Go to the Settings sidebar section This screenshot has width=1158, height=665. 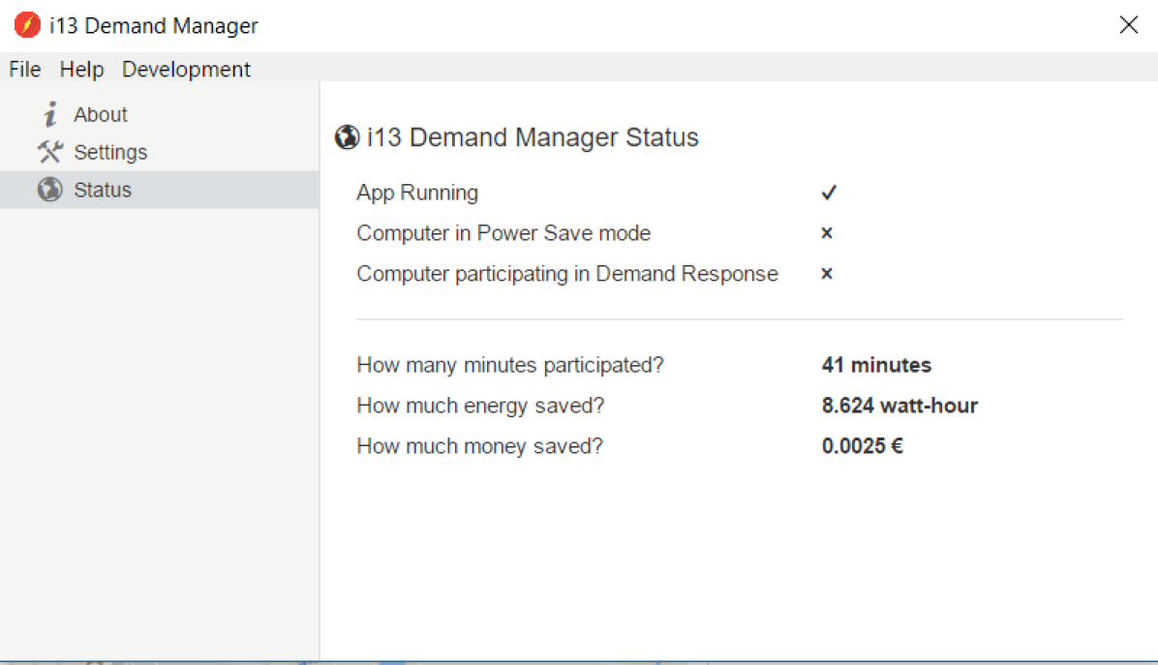click(110, 152)
